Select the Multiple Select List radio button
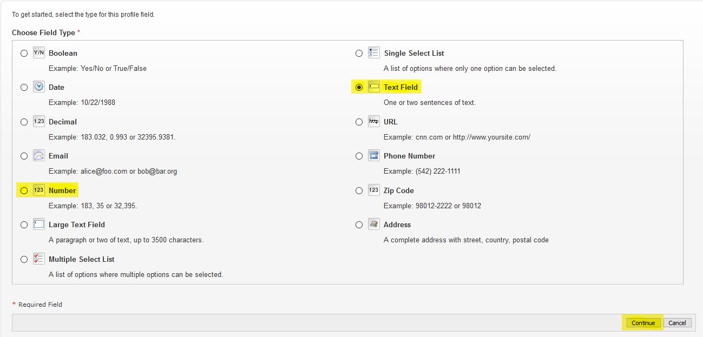This screenshot has width=703, height=337. pos(24,259)
